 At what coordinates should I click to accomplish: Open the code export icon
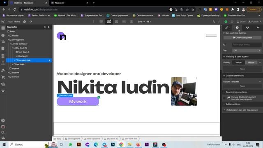click(x=232, y=21)
